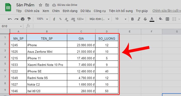Click the Chỉnh sửa lần cuối link

(167, 11)
